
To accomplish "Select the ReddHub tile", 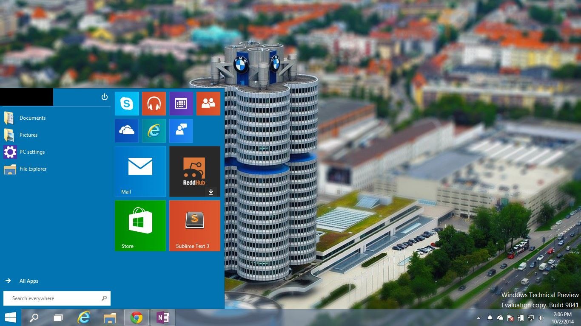I will pyautogui.click(x=194, y=171).
